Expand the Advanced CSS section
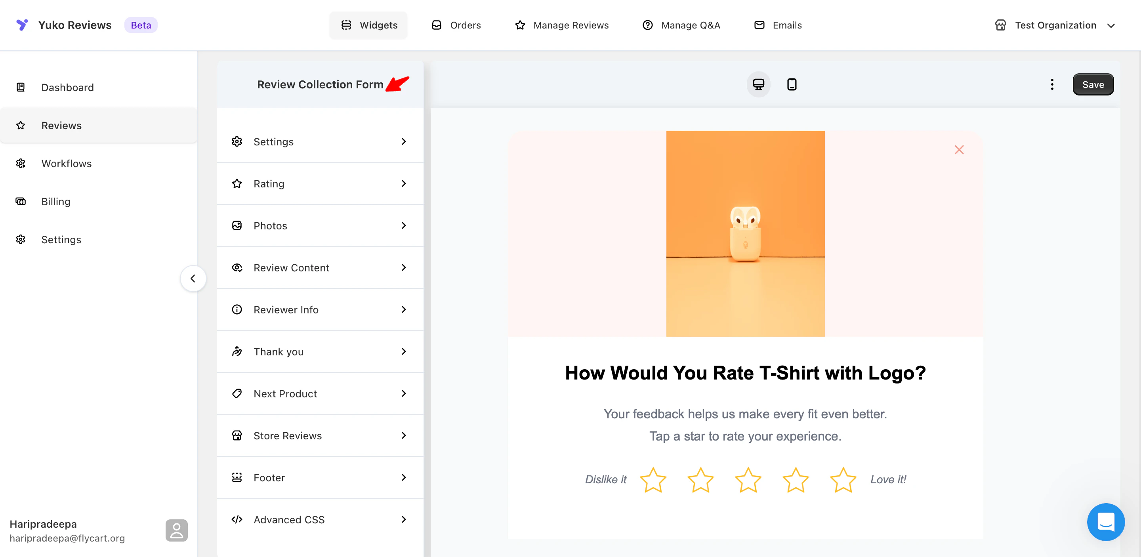This screenshot has height=557, width=1141. pos(320,519)
